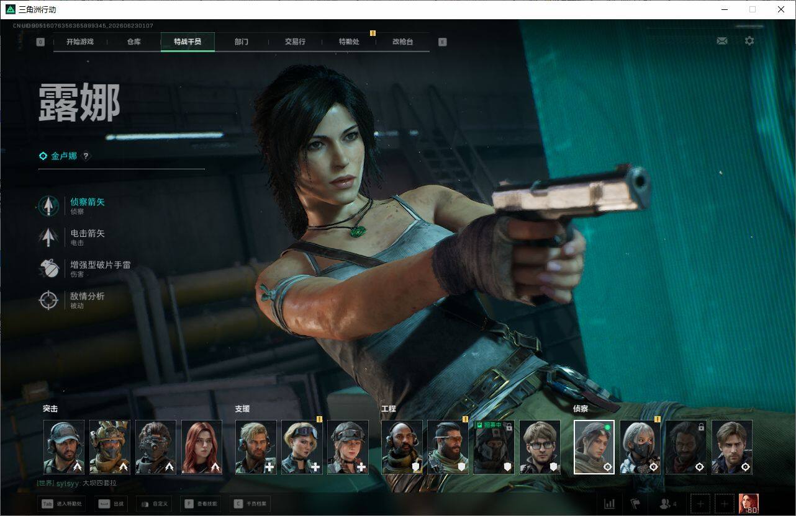Click the 支援 category label
The width and height of the screenshot is (796, 516).
tap(242, 409)
